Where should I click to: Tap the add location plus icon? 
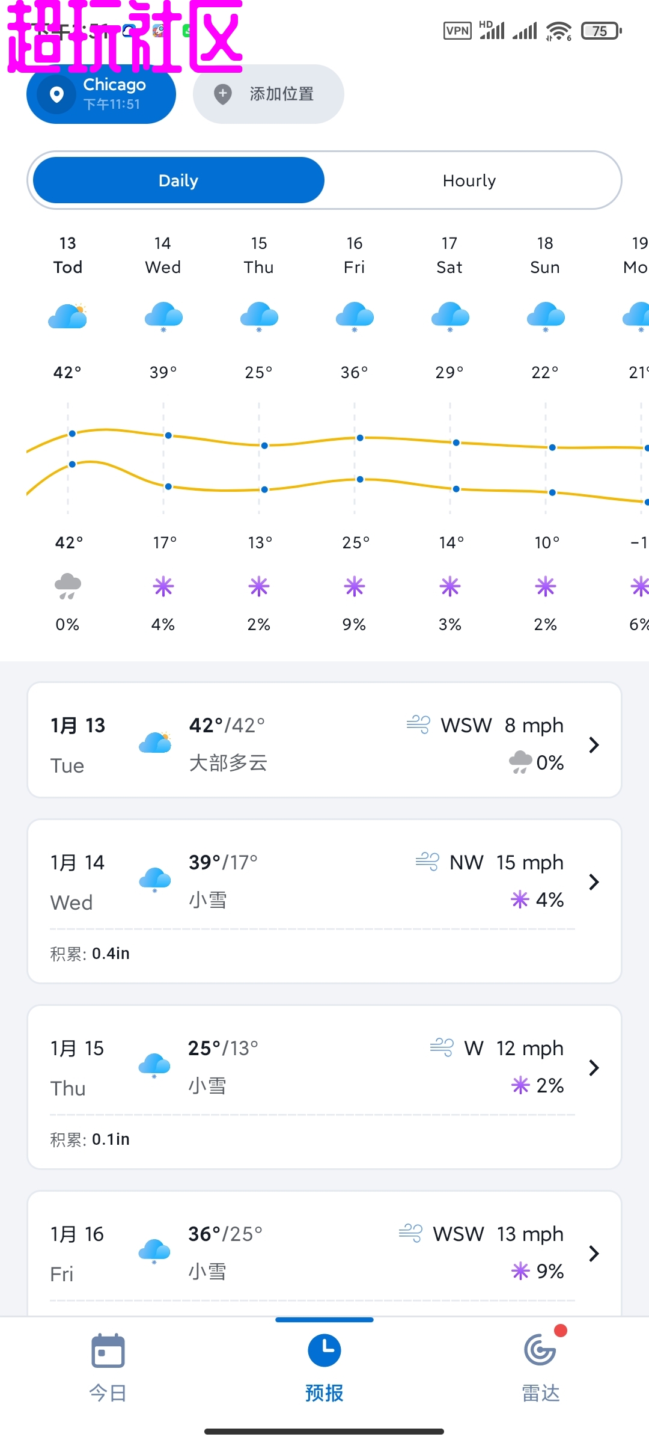[223, 94]
